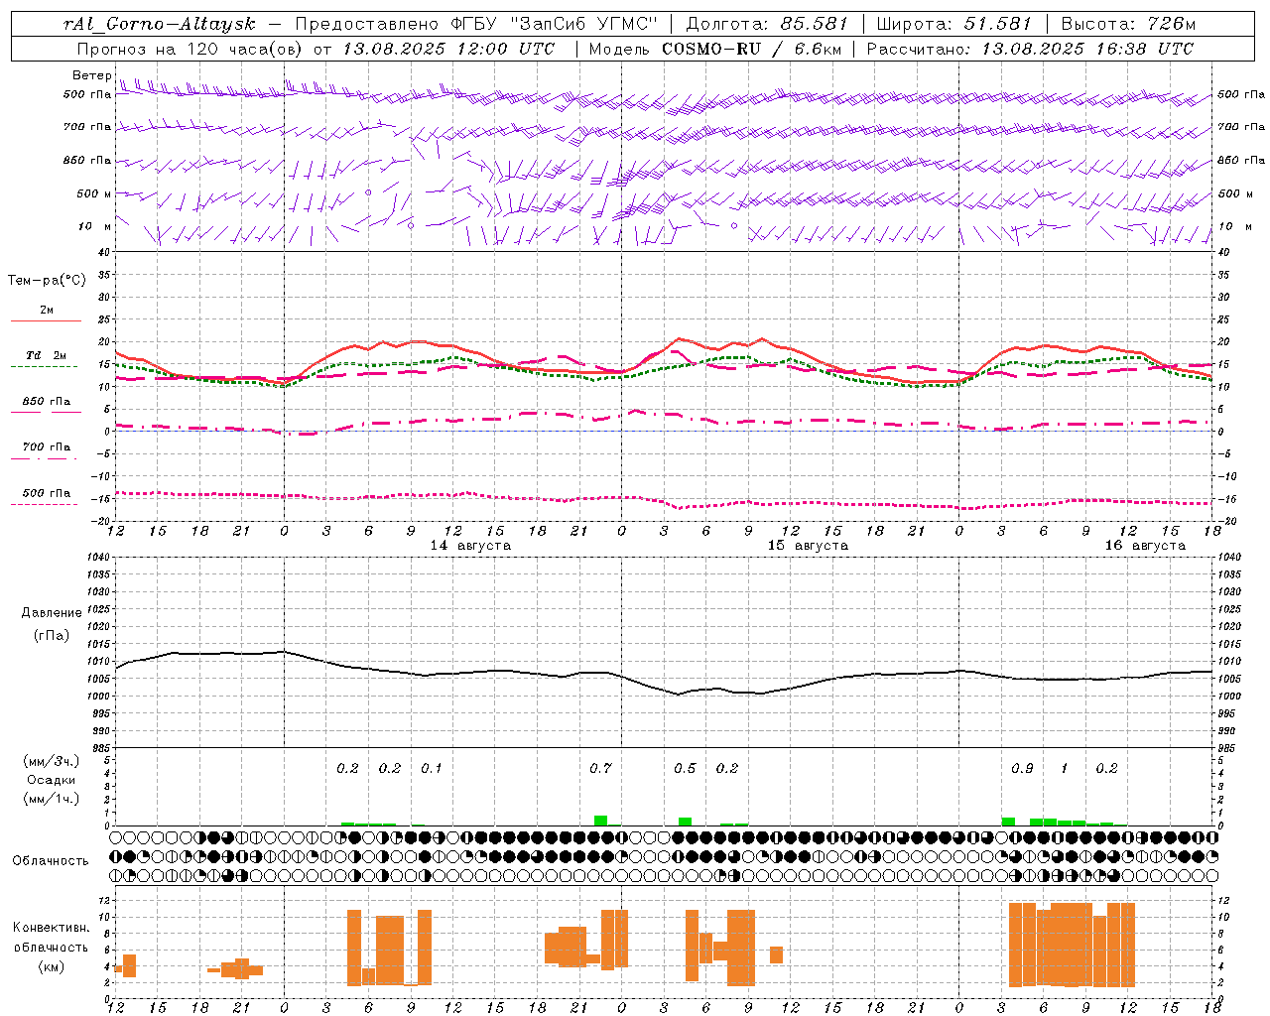Click the Ветер panel label

click(92, 75)
